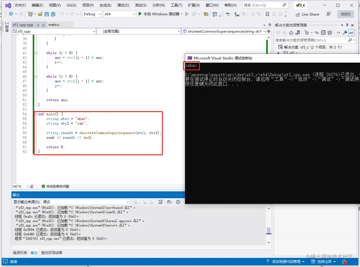Click code cleanup broom icon near zoom

(32, 186)
